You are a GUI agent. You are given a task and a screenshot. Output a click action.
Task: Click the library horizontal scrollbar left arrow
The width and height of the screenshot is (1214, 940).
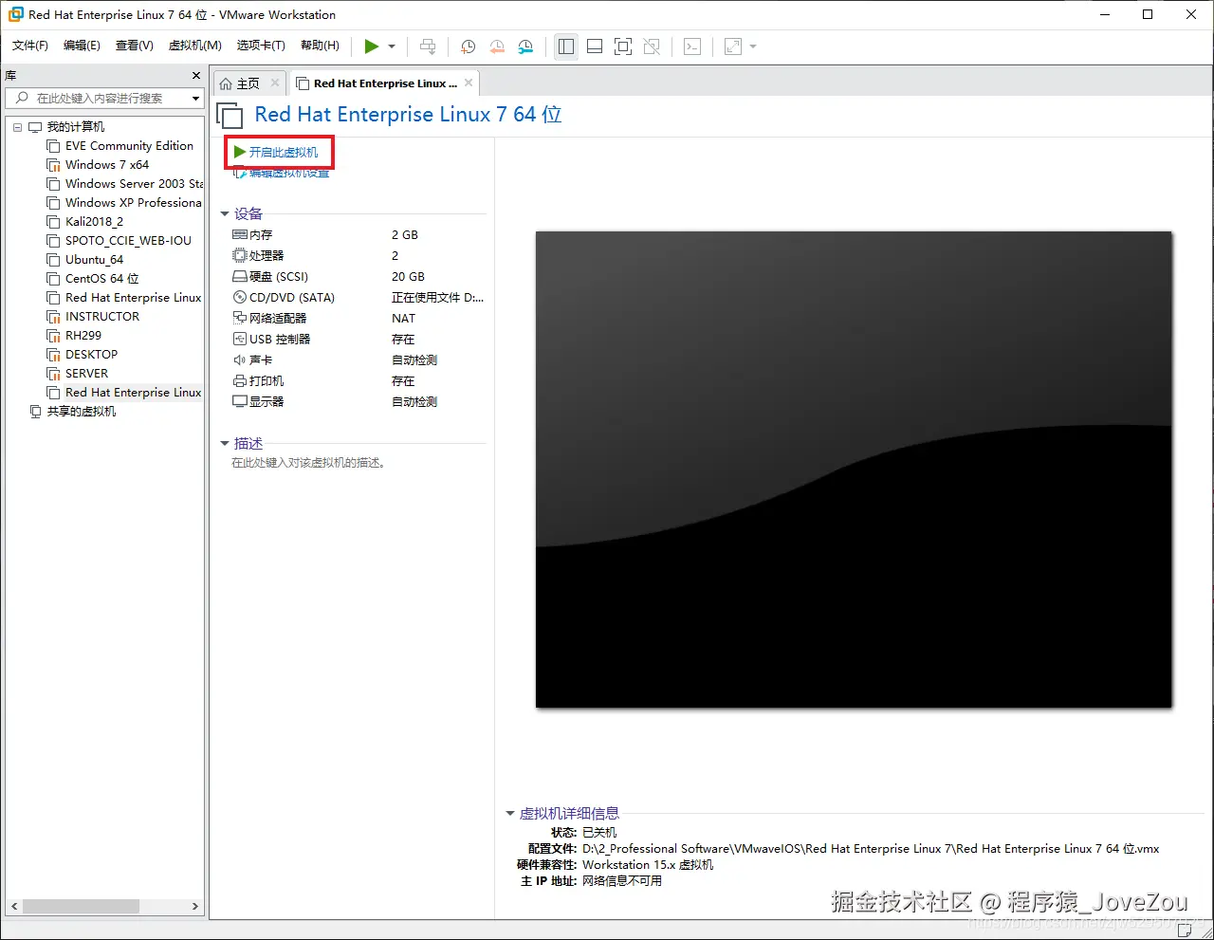[13, 907]
